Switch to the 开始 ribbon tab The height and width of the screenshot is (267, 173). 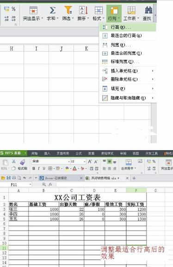34,153
